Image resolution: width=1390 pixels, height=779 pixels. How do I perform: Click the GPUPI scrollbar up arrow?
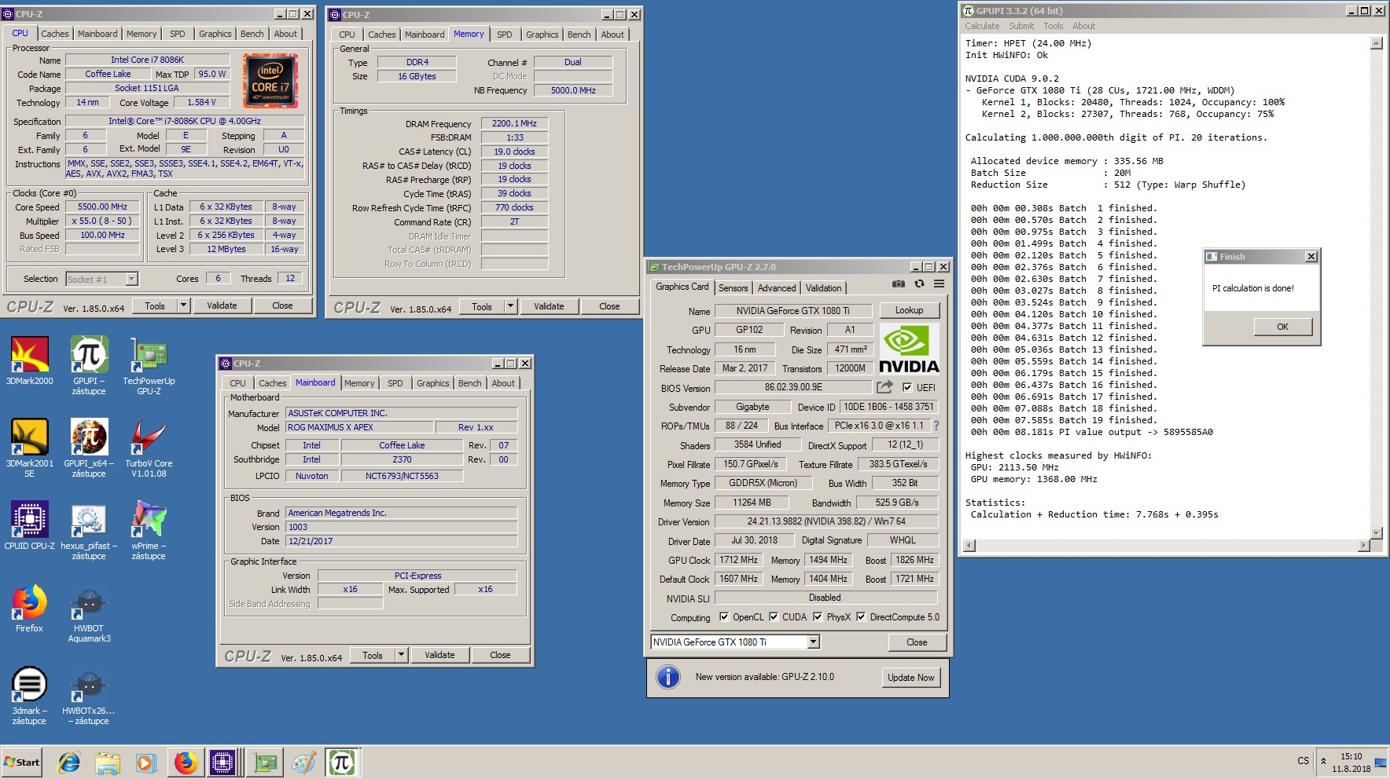pyautogui.click(x=1376, y=43)
